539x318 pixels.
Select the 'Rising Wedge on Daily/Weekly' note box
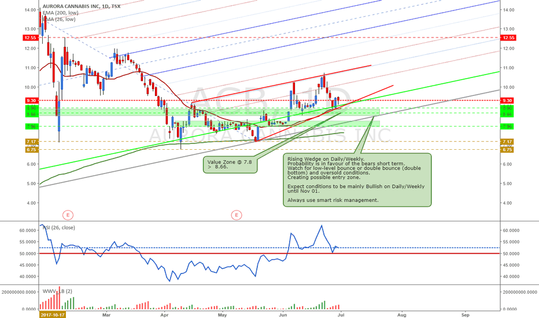(357, 180)
